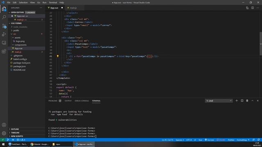The width and height of the screenshot is (262, 147).
Task: Maximize the terminal panel size
Action: (x=252, y=101)
